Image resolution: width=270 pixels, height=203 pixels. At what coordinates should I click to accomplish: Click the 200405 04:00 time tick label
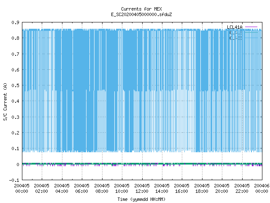click(62, 188)
